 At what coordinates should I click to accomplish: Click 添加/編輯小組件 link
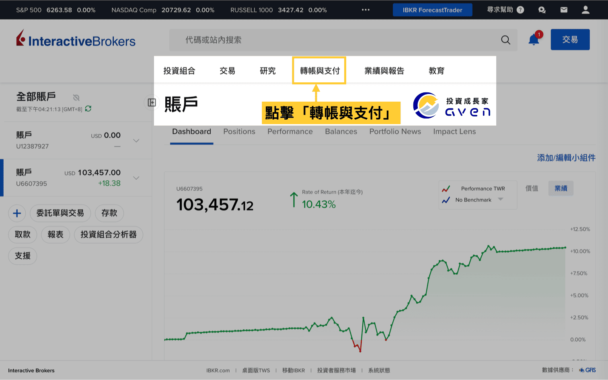pyautogui.click(x=566, y=158)
